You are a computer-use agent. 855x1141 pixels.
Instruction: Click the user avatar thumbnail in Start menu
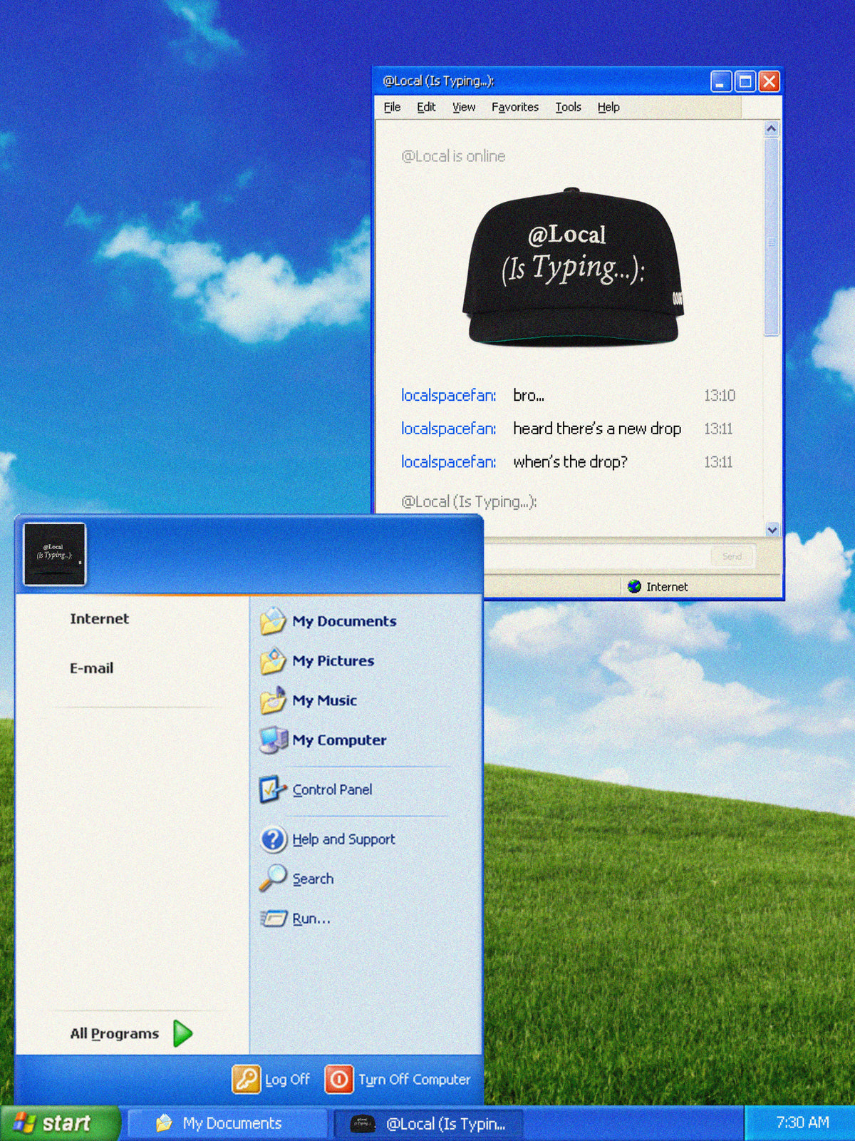(55, 554)
